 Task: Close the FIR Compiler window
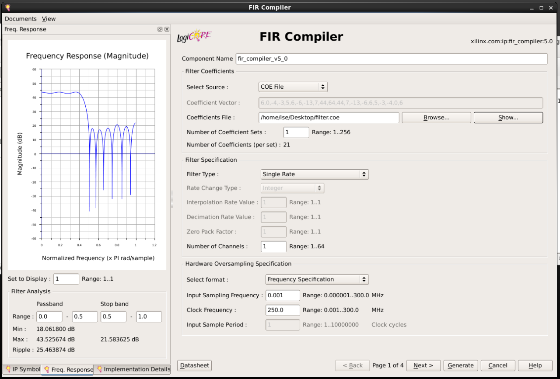tap(551, 7)
